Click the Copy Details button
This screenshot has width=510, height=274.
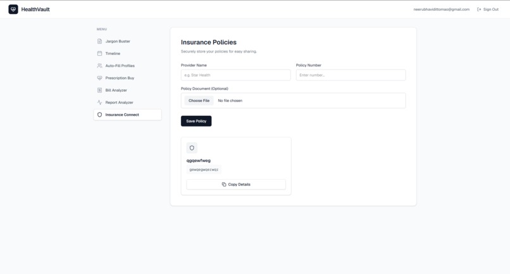(x=236, y=185)
